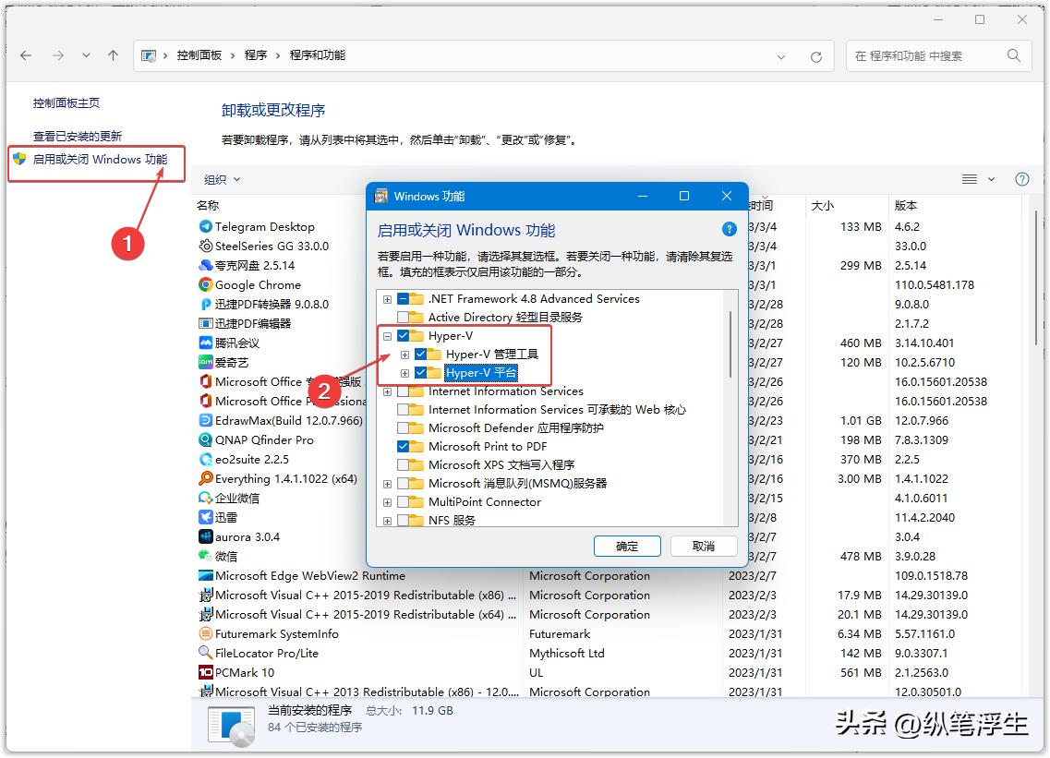Viewport: 1050px width, 758px height.
Task: Enable the NFS 服务 checkbox
Action: (403, 520)
